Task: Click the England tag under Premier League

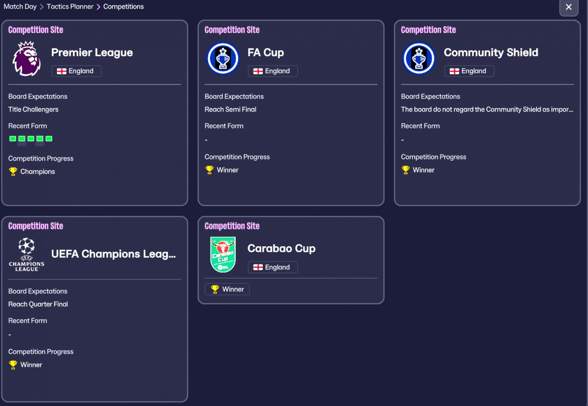Action: [x=76, y=71]
